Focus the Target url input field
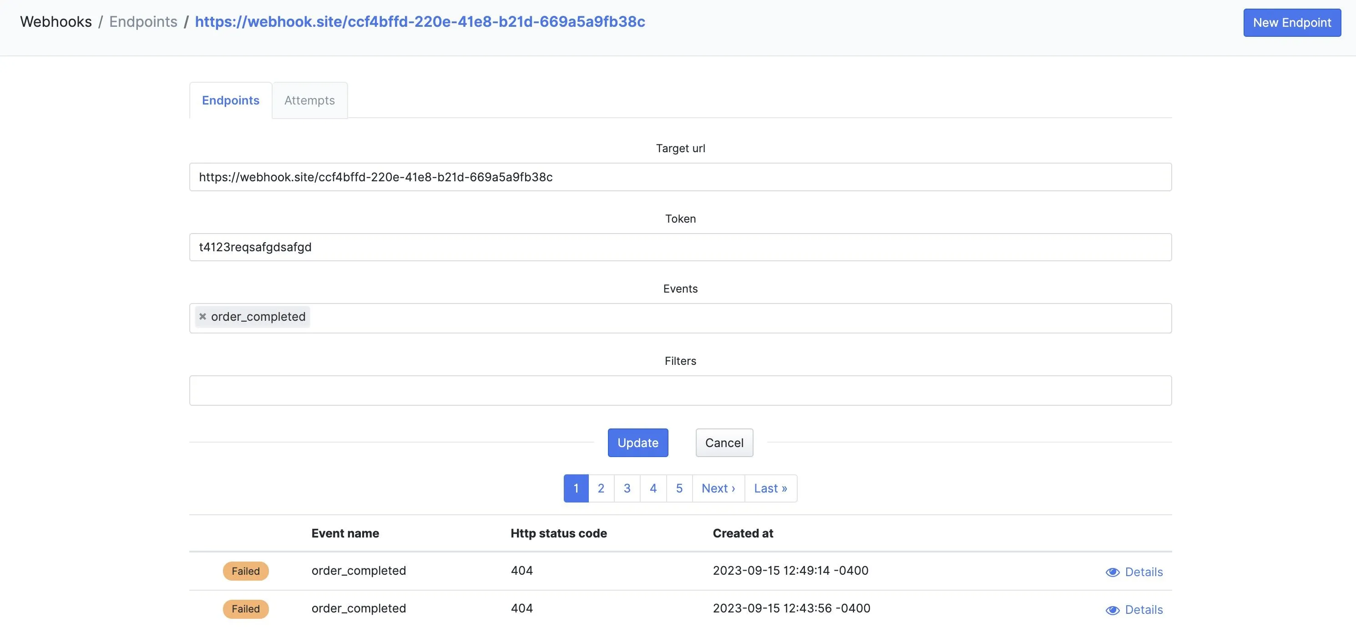Image resolution: width=1356 pixels, height=627 pixels. 680,177
